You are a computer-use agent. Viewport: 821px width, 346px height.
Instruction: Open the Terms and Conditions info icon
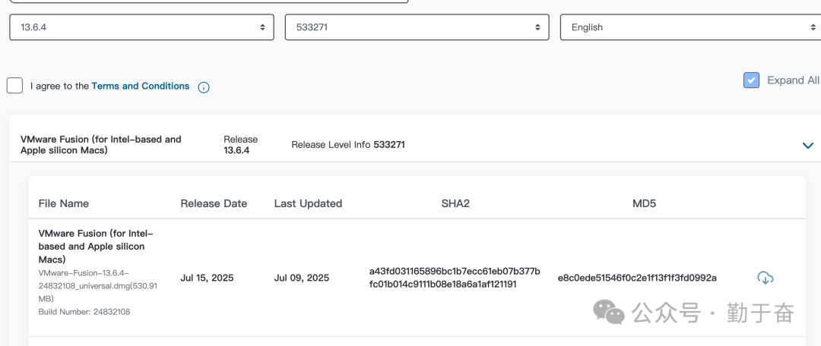(x=204, y=87)
